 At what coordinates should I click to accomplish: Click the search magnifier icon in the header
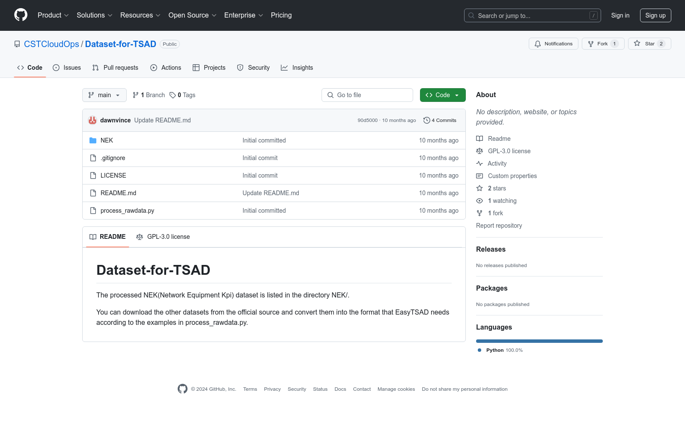471,15
